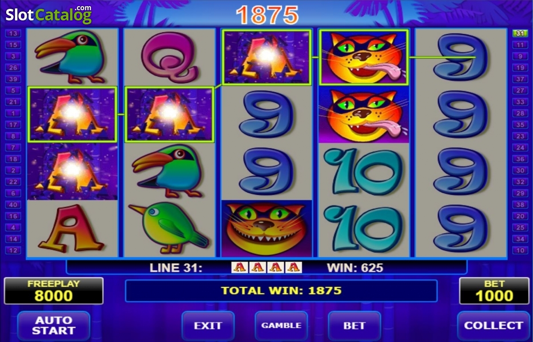
Task: Click the BET 1000 amount display
Action: (494, 291)
